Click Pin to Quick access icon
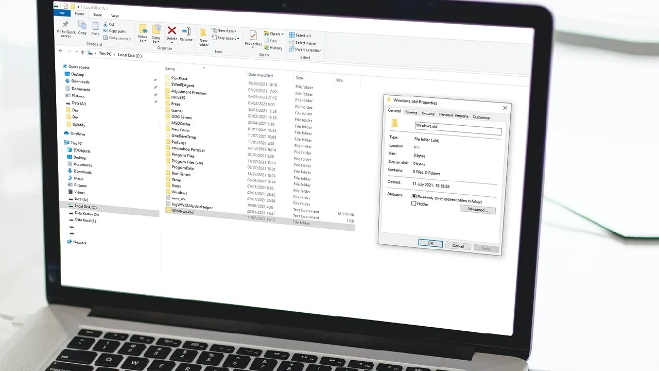The image size is (659, 371). [65, 24]
